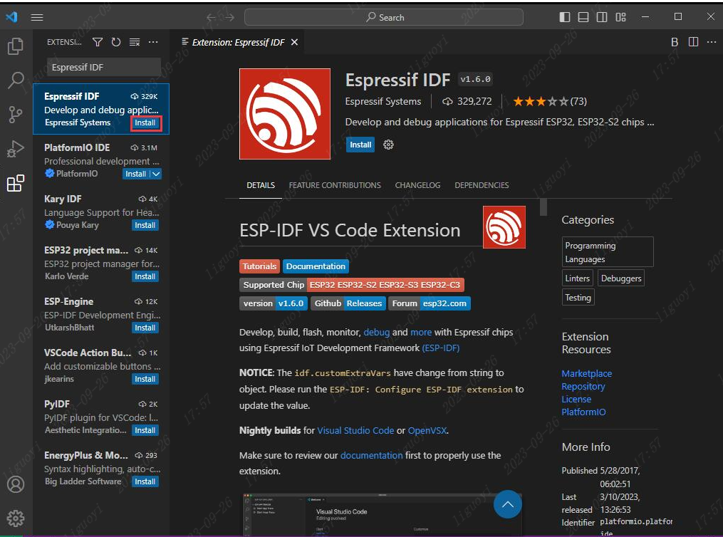Click the top command center Search box

[384, 18]
